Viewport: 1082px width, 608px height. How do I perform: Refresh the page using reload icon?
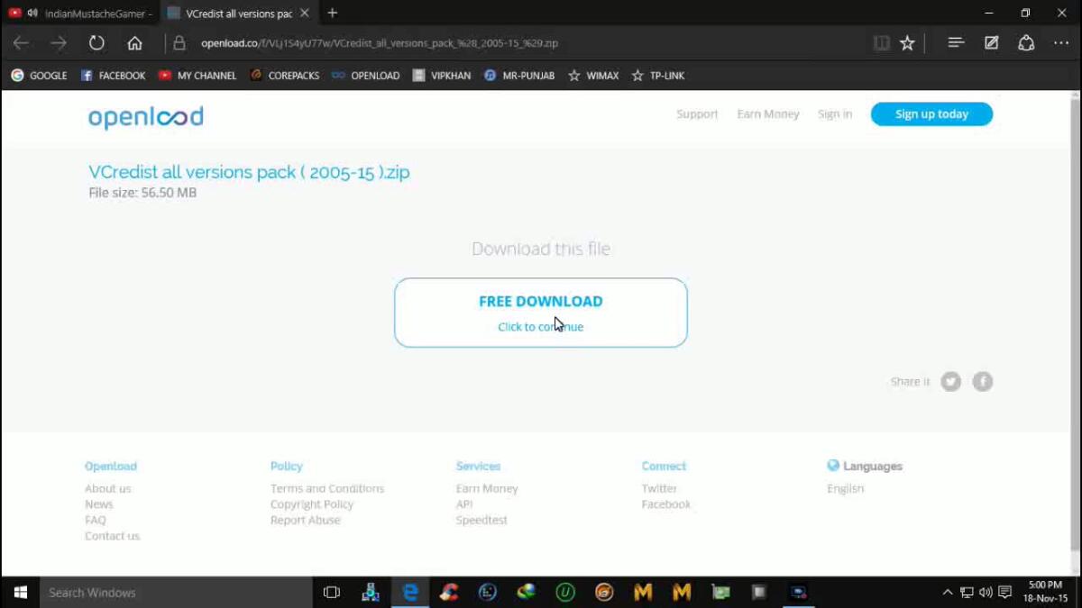[96, 41]
